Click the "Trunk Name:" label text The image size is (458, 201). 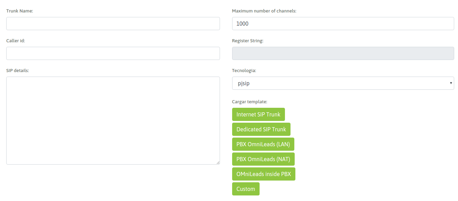[19, 11]
